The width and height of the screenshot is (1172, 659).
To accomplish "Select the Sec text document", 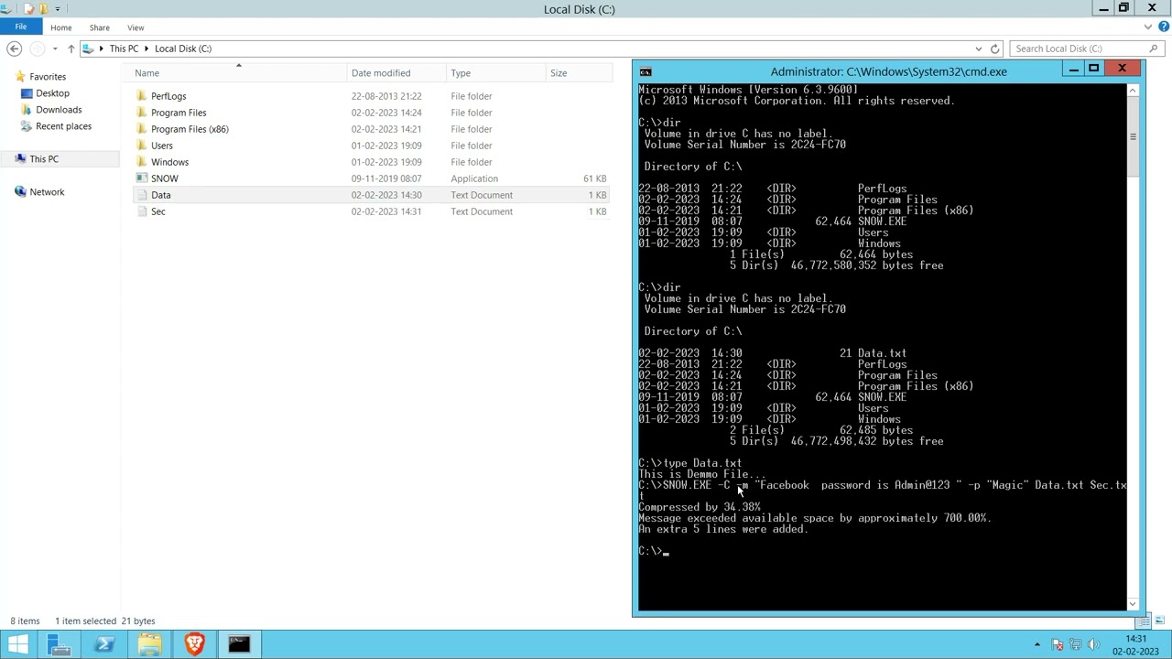I will click(x=158, y=211).
